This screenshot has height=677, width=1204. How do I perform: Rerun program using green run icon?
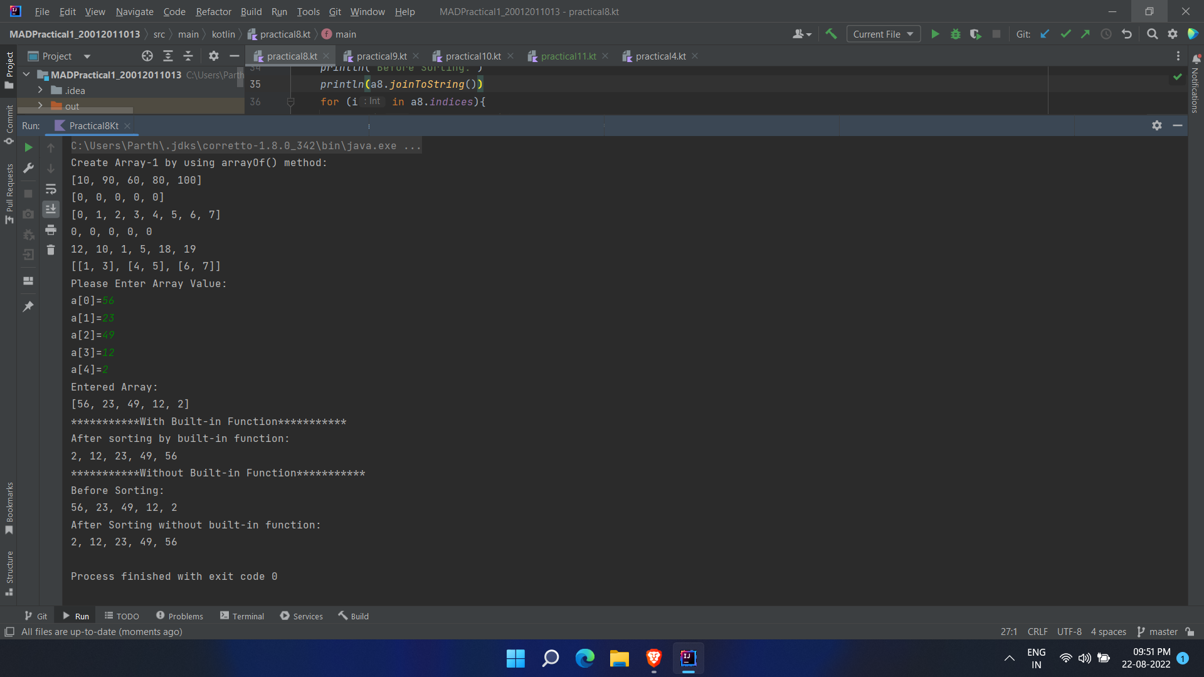click(x=28, y=148)
